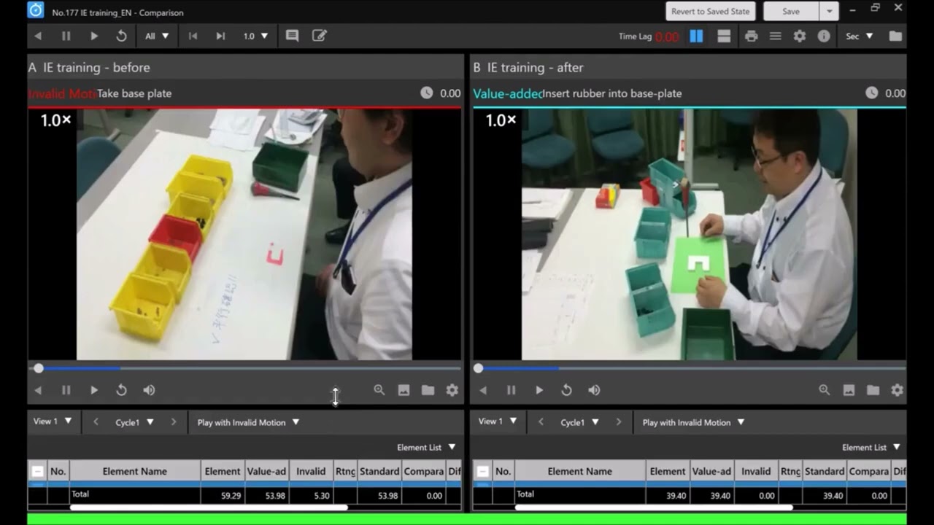Image resolution: width=934 pixels, height=525 pixels.
Task: Open folder icon under video B
Action: [873, 390]
